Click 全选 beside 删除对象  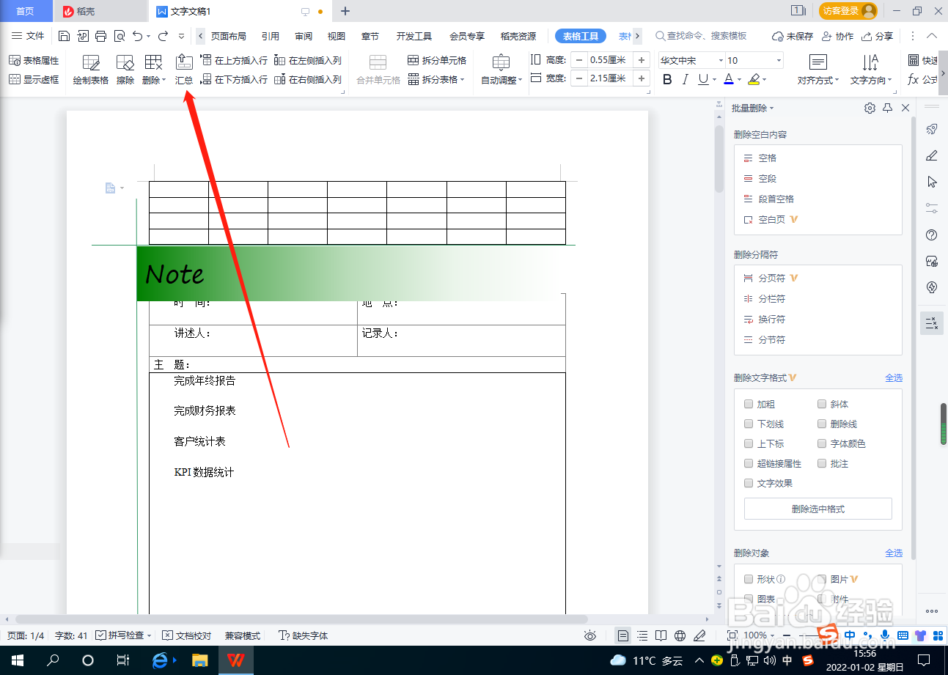894,553
